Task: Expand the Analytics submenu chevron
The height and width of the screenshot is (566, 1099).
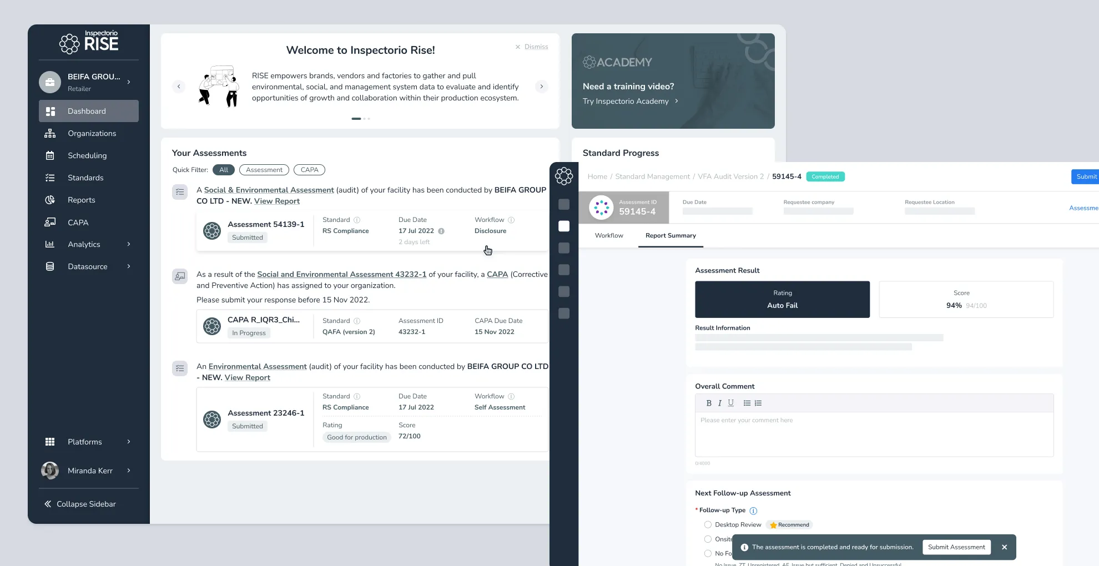Action: [x=129, y=244]
